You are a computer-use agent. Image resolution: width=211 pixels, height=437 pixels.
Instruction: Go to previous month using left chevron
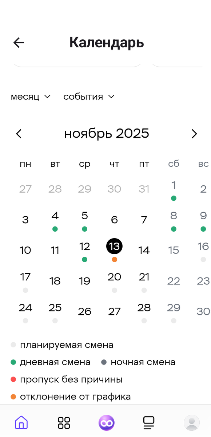click(x=19, y=134)
